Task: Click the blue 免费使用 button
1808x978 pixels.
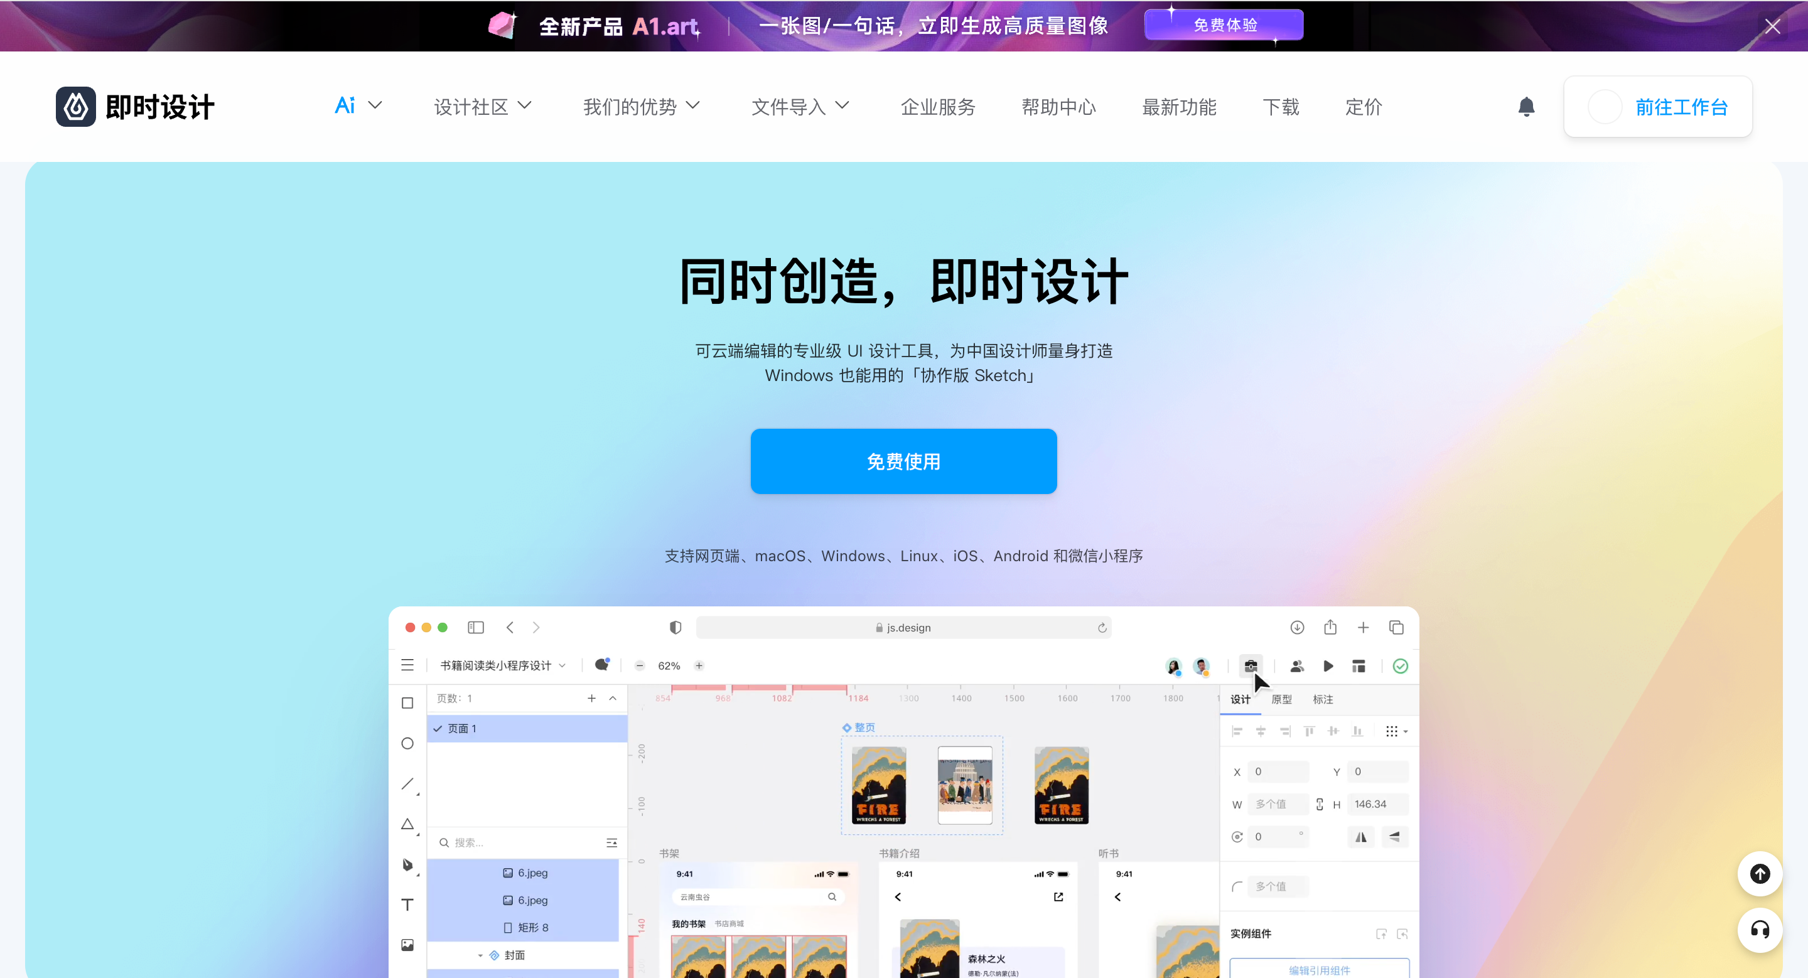Action: click(903, 461)
